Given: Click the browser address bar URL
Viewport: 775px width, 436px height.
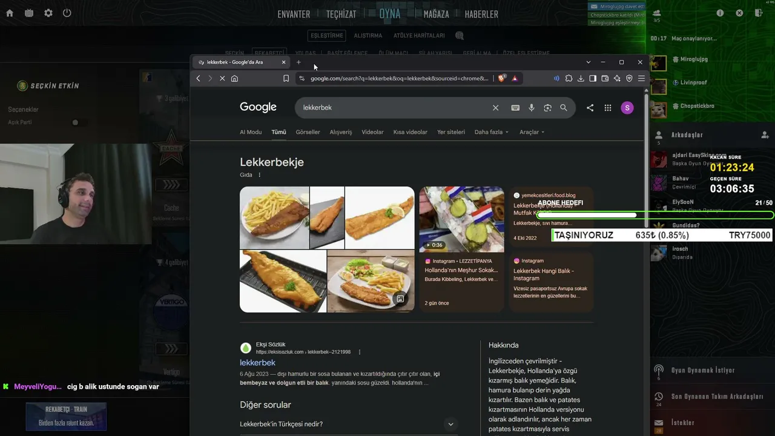Looking at the screenshot, I should point(400,78).
